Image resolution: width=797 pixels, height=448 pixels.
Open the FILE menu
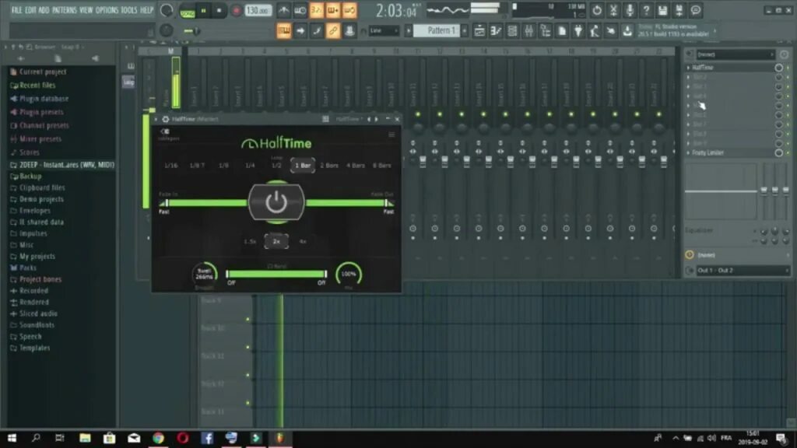tap(17, 10)
